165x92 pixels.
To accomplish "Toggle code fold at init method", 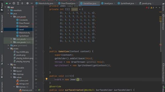I will coord(43,76).
